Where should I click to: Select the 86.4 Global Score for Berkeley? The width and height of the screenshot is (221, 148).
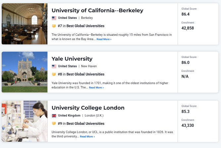click(x=186, y=14)
